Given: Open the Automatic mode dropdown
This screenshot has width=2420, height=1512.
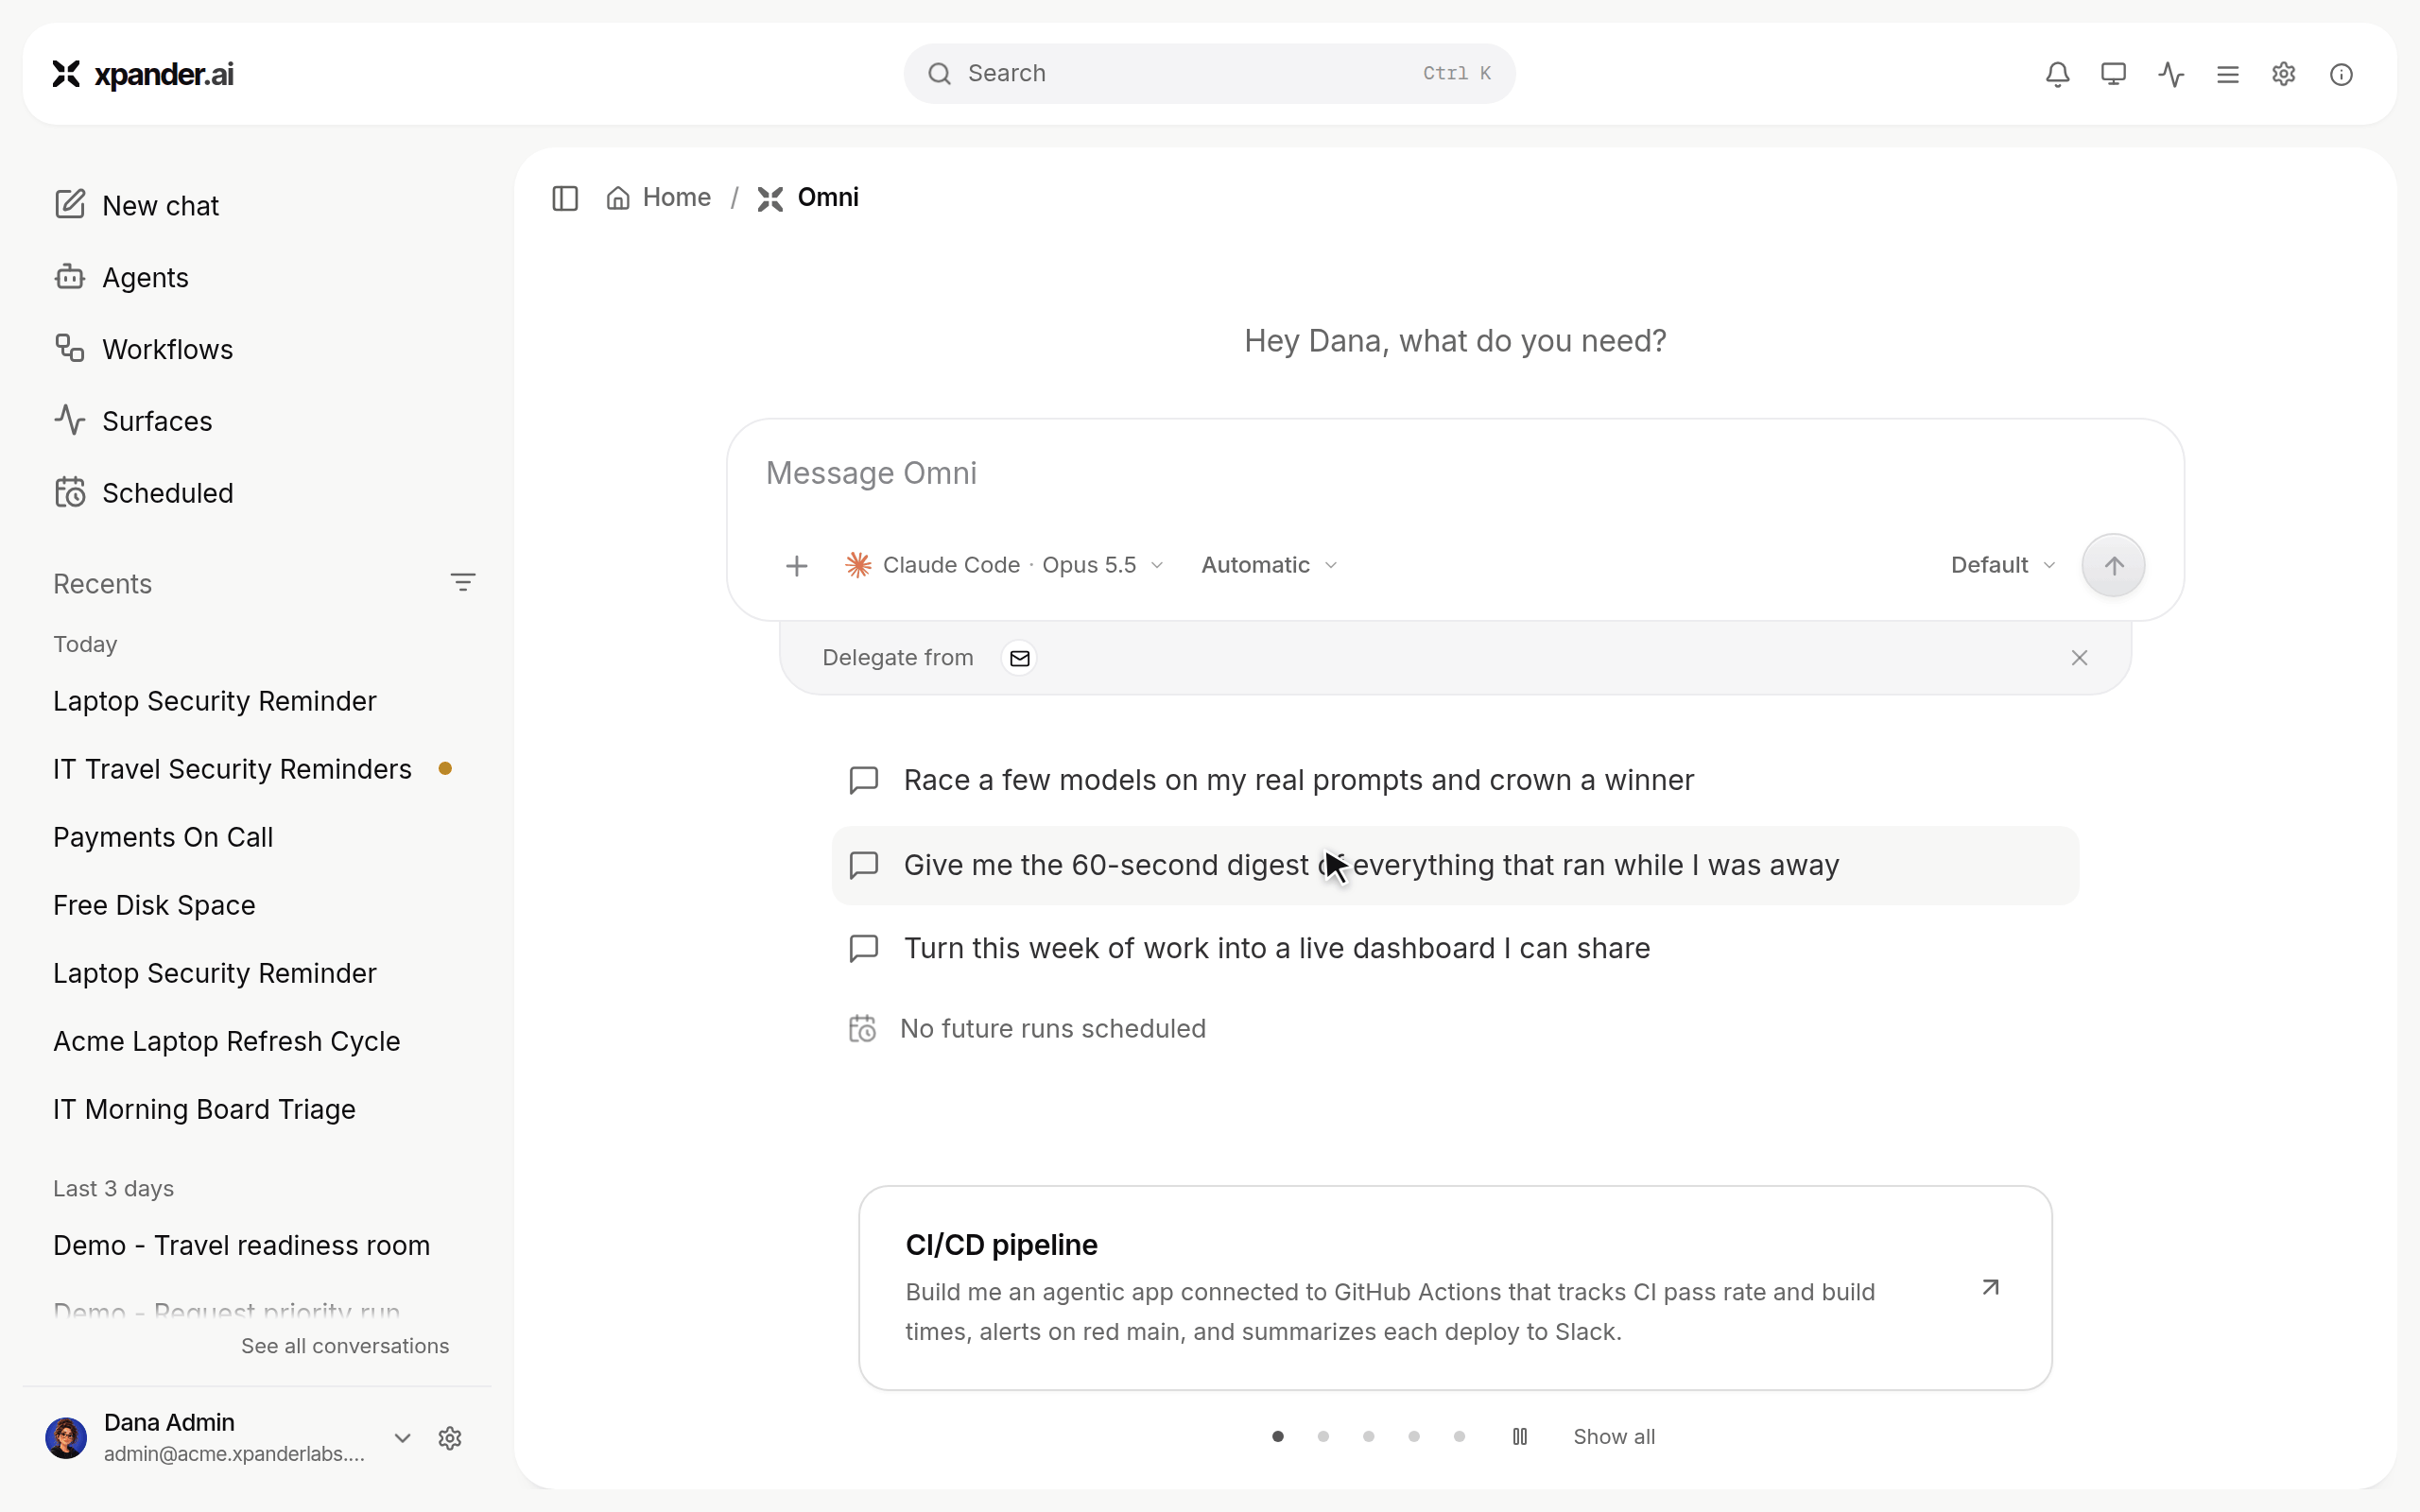Looking at the screenshot, I should 1269,565.
